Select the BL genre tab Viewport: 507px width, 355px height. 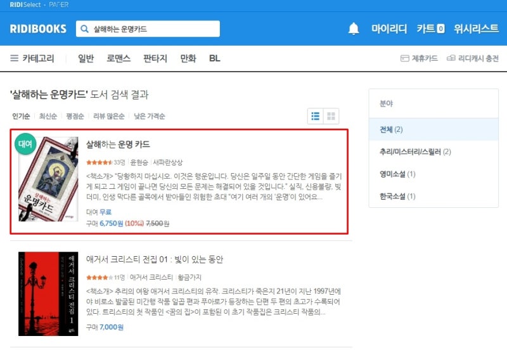[x=215, y=58]
